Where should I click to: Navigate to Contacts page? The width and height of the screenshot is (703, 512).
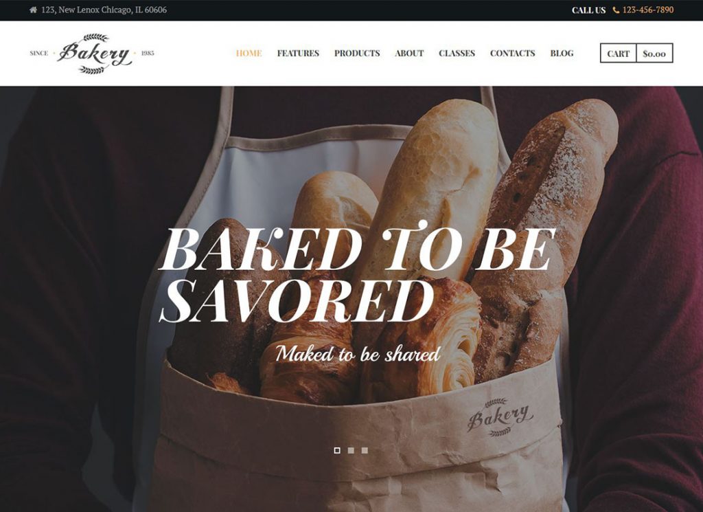[512, 54]
